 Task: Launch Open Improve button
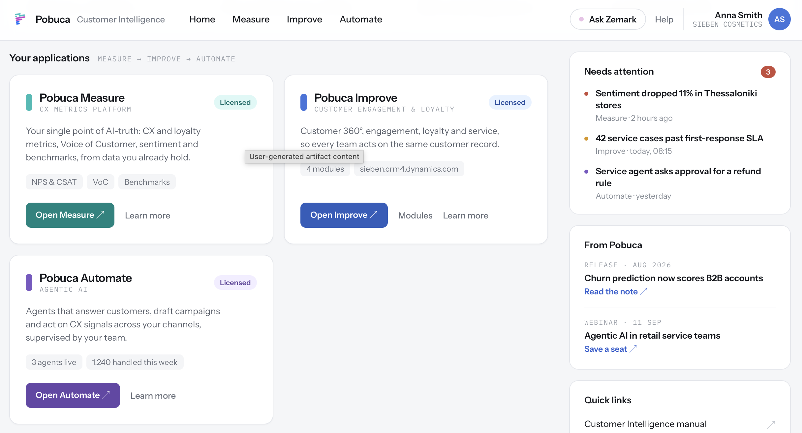(344, 215)
